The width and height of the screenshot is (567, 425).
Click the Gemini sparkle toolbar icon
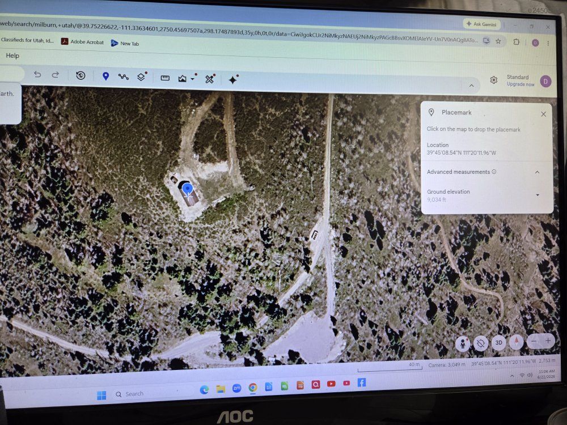pyautogui.click(x=233, y=79)
